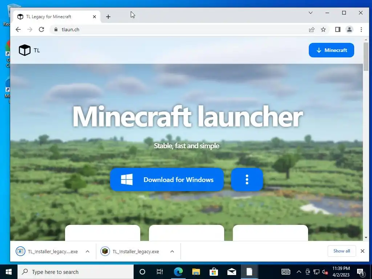372x279 pixels.
Task: Open options for TL_Installer_legacy....exe download
Action: [88, 251]
